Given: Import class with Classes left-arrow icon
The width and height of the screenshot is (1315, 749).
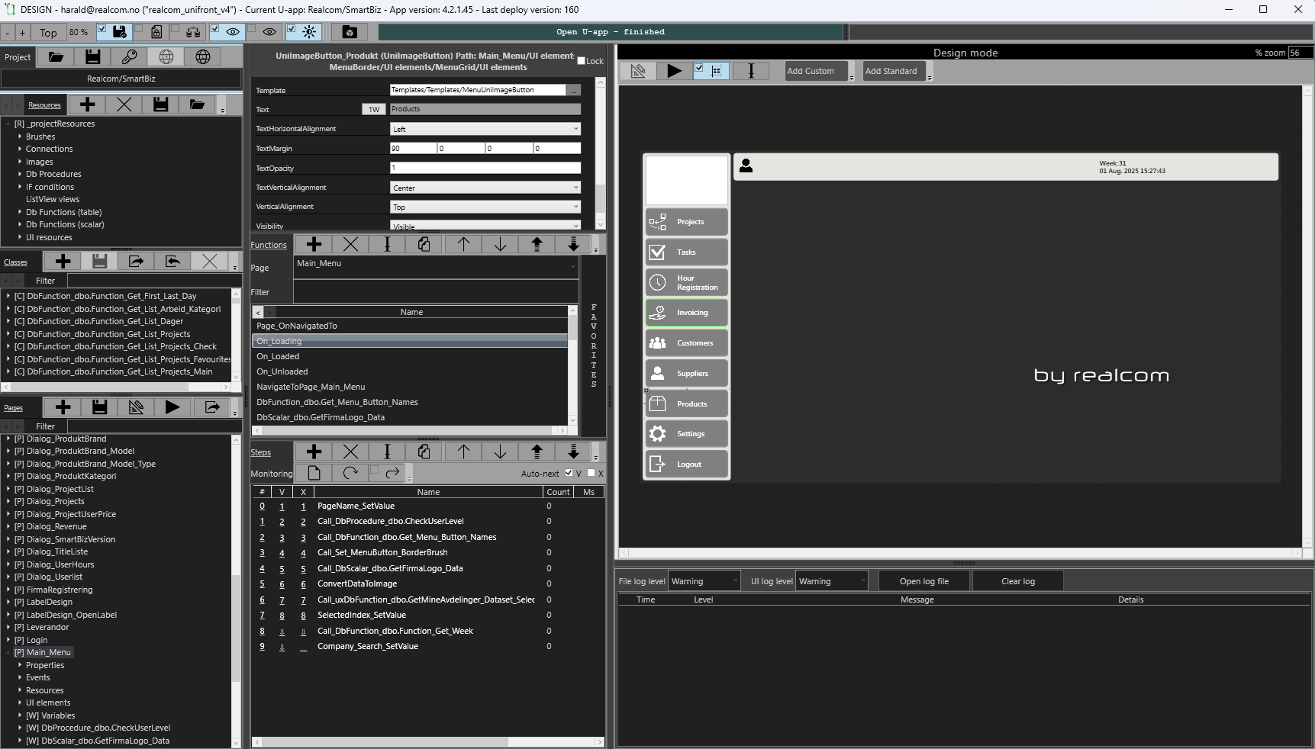Looking at the screenshot, I should (x=172, y=262).
